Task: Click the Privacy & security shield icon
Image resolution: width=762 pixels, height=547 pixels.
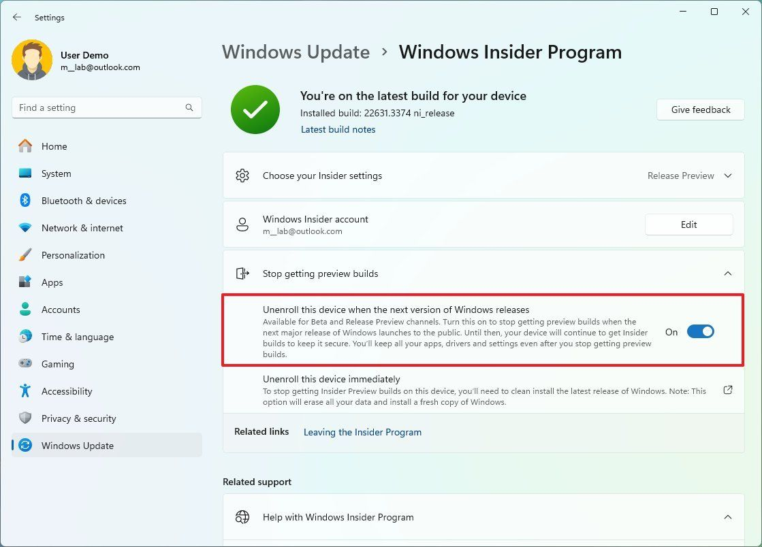Action: [25, 418]
